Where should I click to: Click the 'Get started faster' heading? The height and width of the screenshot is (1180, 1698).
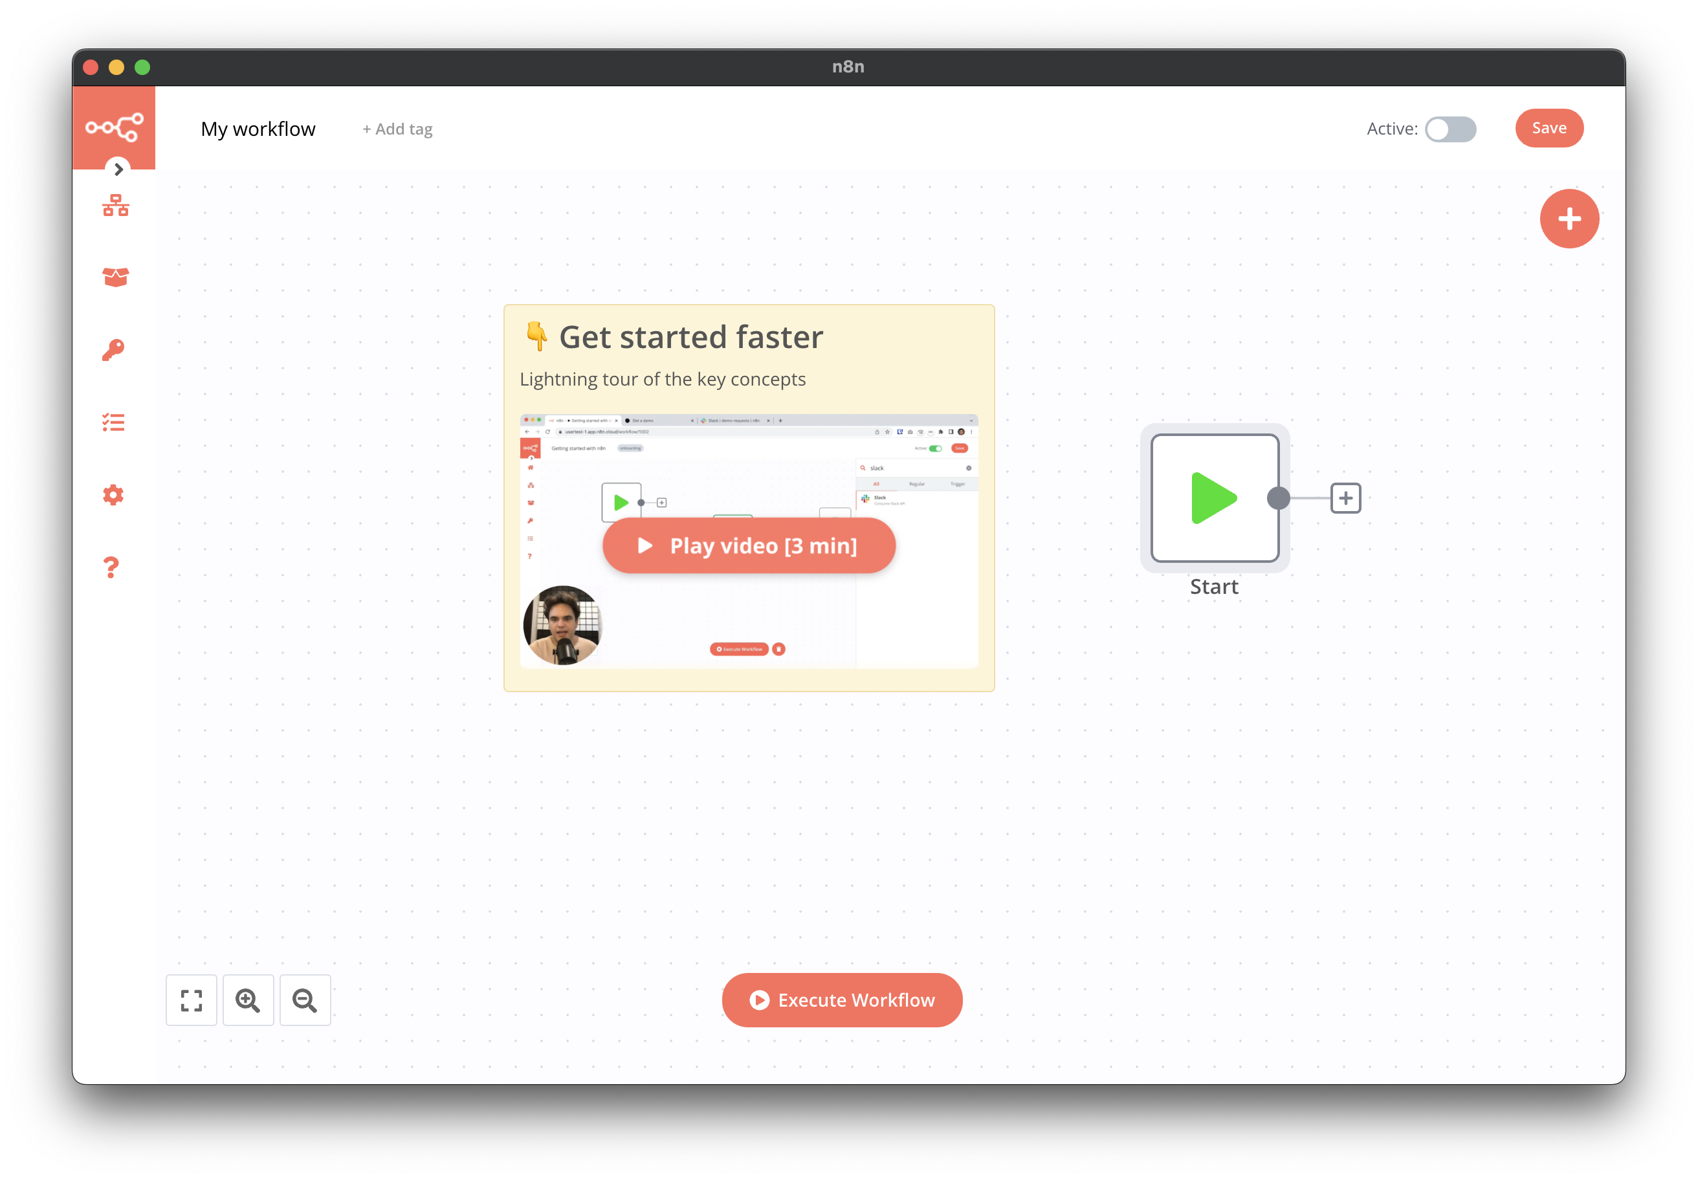pyautogui.click(x=690, y=337)
